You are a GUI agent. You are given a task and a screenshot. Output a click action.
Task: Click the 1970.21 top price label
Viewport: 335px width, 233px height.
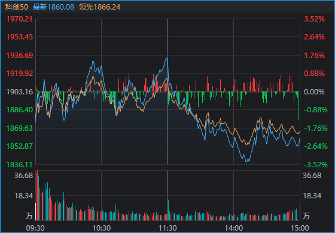pyautogui.click(x=19, y=19)
